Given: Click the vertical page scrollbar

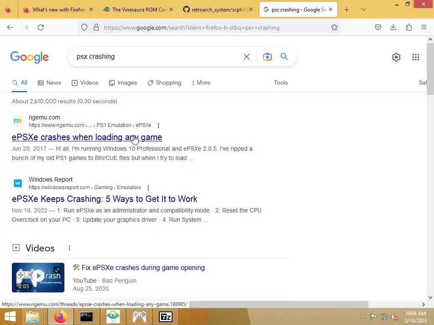Looking at the screenshot, I should [x=430, y=69].
